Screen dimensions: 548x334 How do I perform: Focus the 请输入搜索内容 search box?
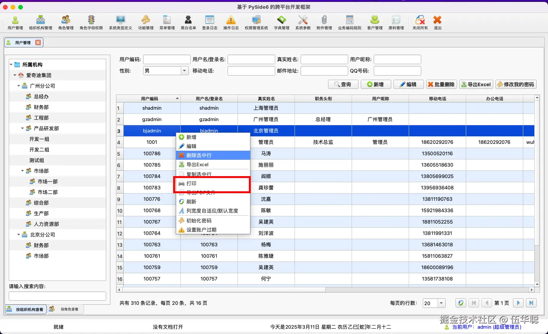57,296
